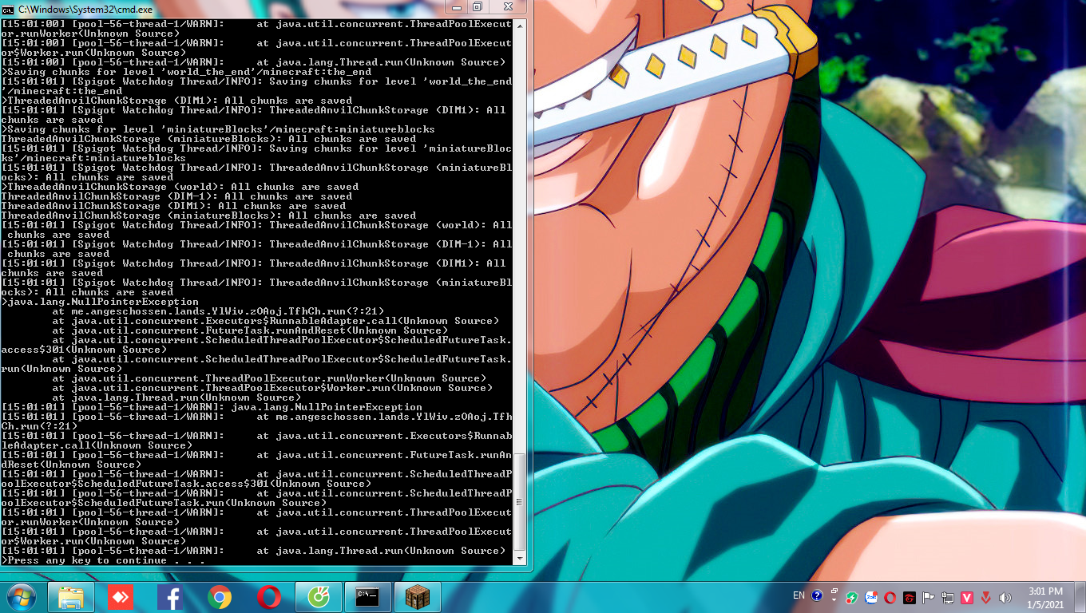Image resolution: width=1086 pixels, height=613 pixels.
Task: Open Windows Explorer from the taskbar
Action: (71, 597)
